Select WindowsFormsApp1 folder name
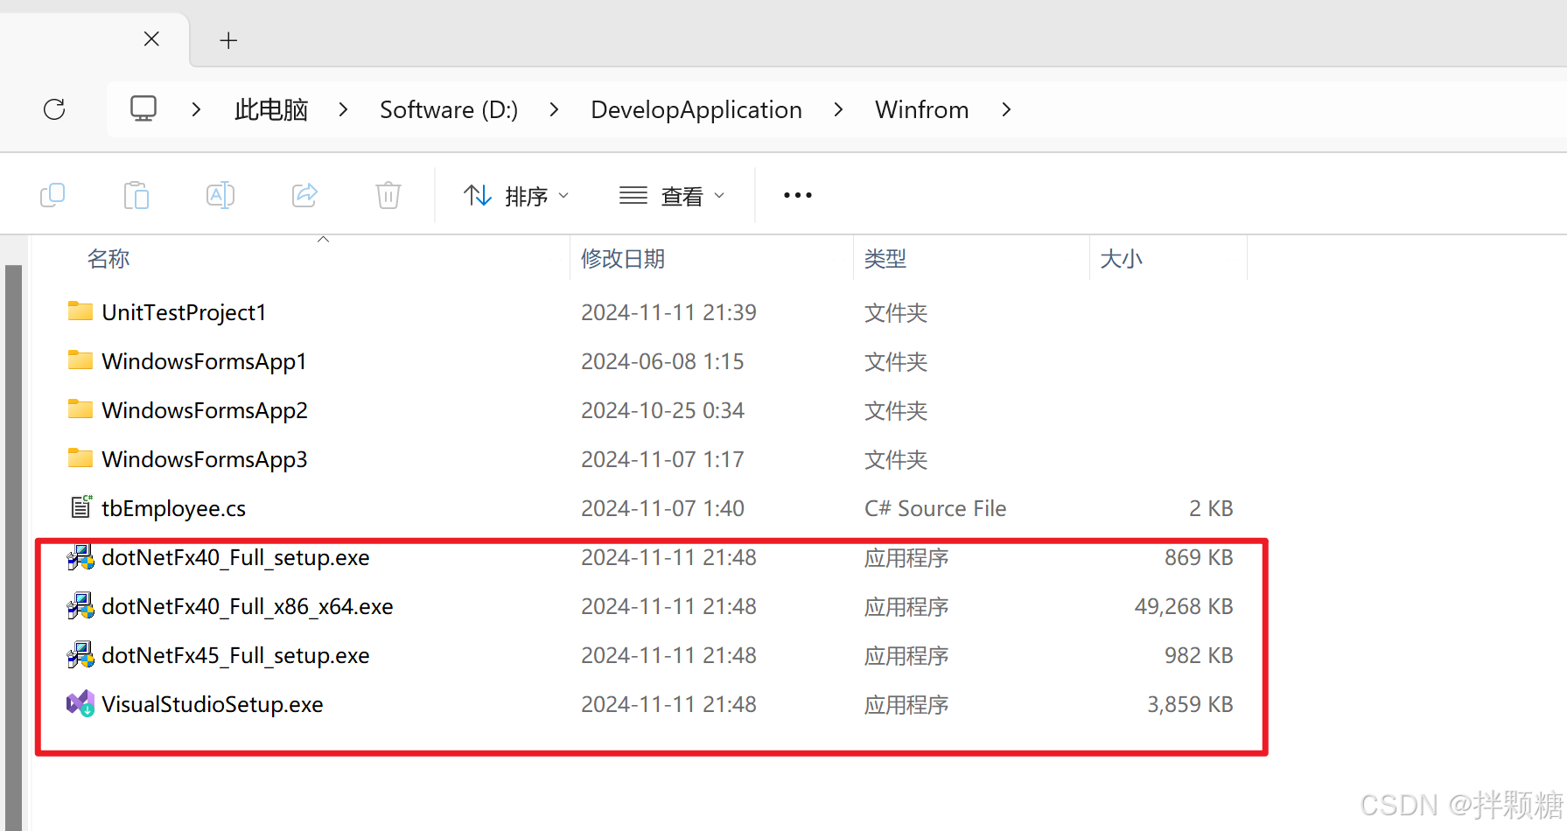Screen dimensions: 1567x831 pyautogui.click(x=204, y=361)
